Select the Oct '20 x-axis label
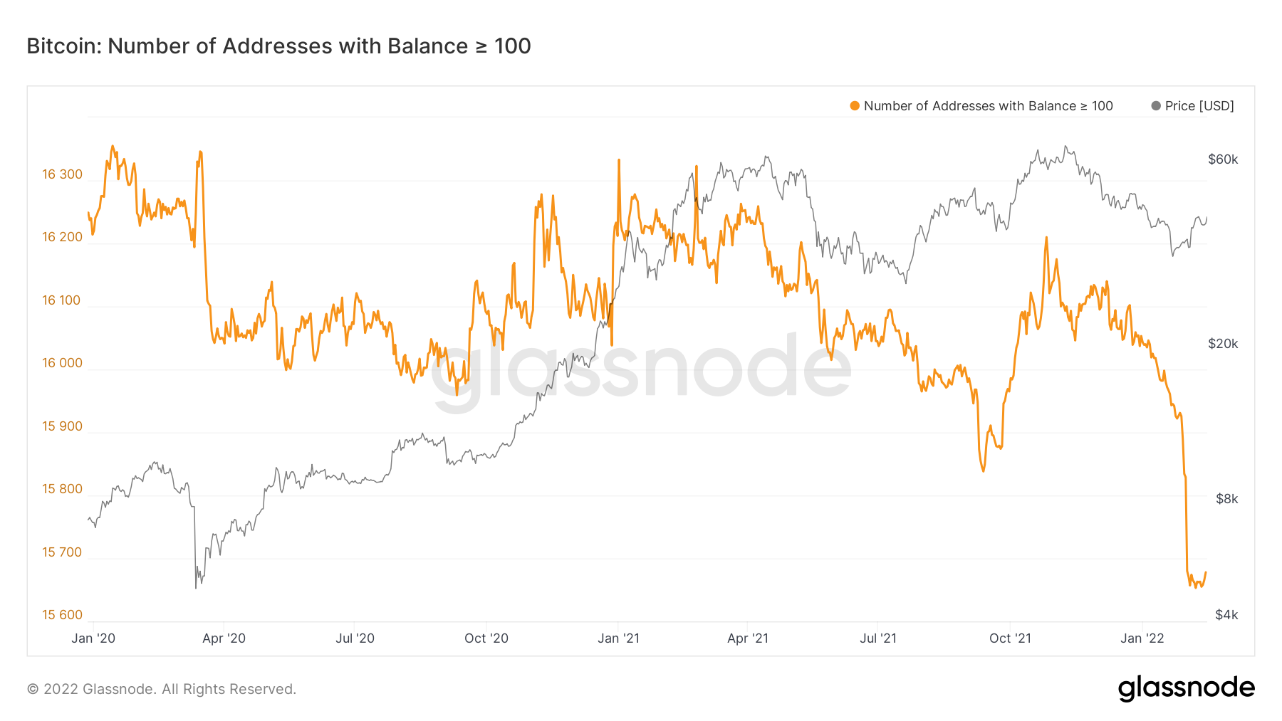Screen dimensions: 1282x721 pos(486,638)
